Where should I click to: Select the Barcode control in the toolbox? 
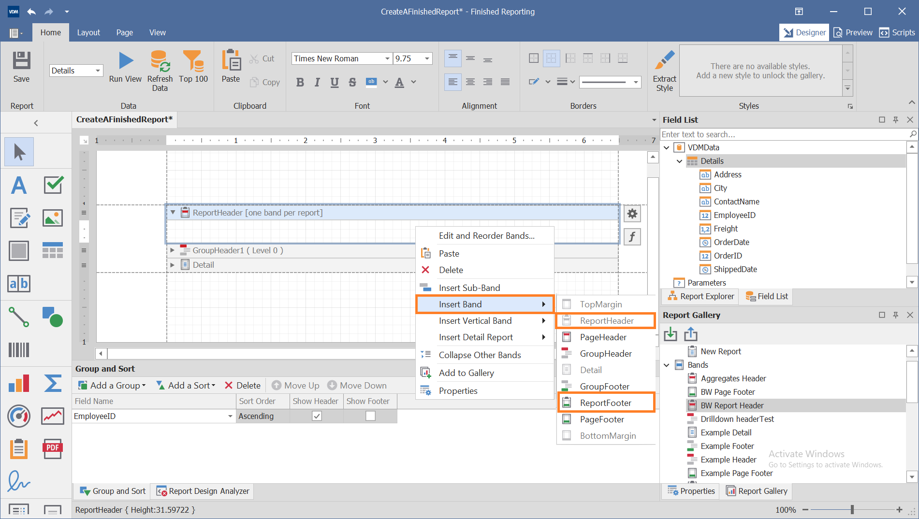(19, 350)
